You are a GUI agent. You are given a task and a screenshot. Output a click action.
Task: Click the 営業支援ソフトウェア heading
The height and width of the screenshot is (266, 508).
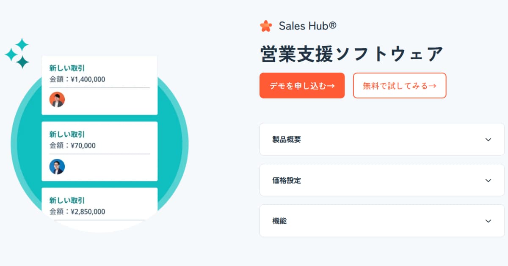coord(351,54)
